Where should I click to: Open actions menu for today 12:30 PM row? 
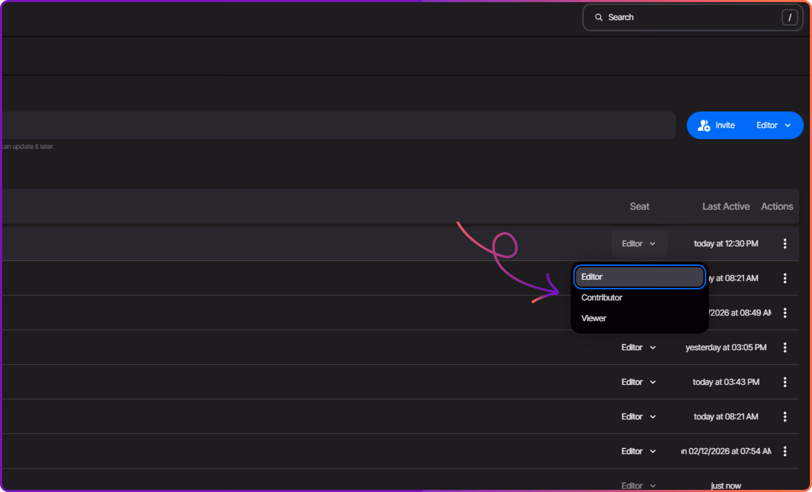click(785, 244)
